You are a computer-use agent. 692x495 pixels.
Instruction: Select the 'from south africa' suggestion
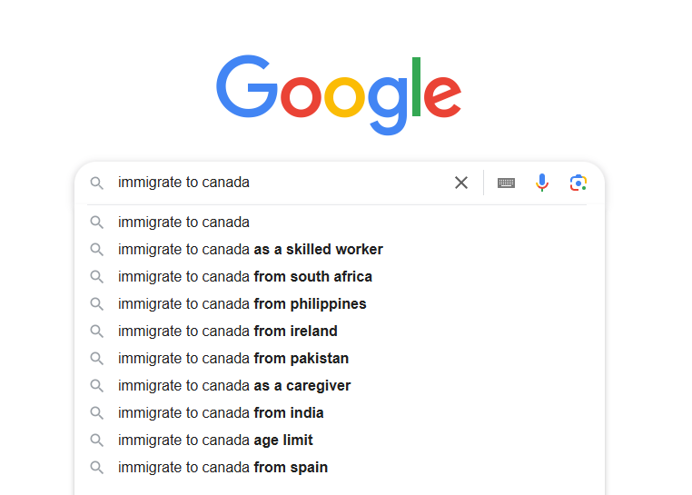coord(245,277)
